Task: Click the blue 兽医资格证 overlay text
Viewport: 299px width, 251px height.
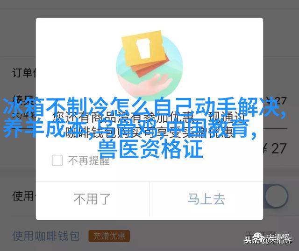Action: click(x=150, y=149)
